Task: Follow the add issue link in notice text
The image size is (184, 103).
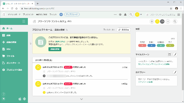Action: point(60,41)
